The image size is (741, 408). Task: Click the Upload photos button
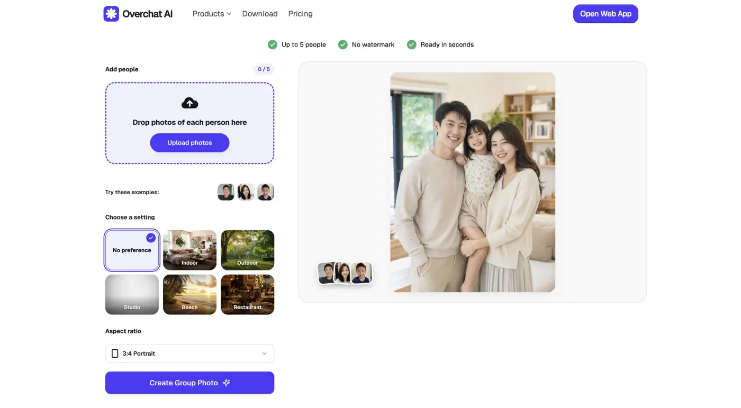point(189,143)
